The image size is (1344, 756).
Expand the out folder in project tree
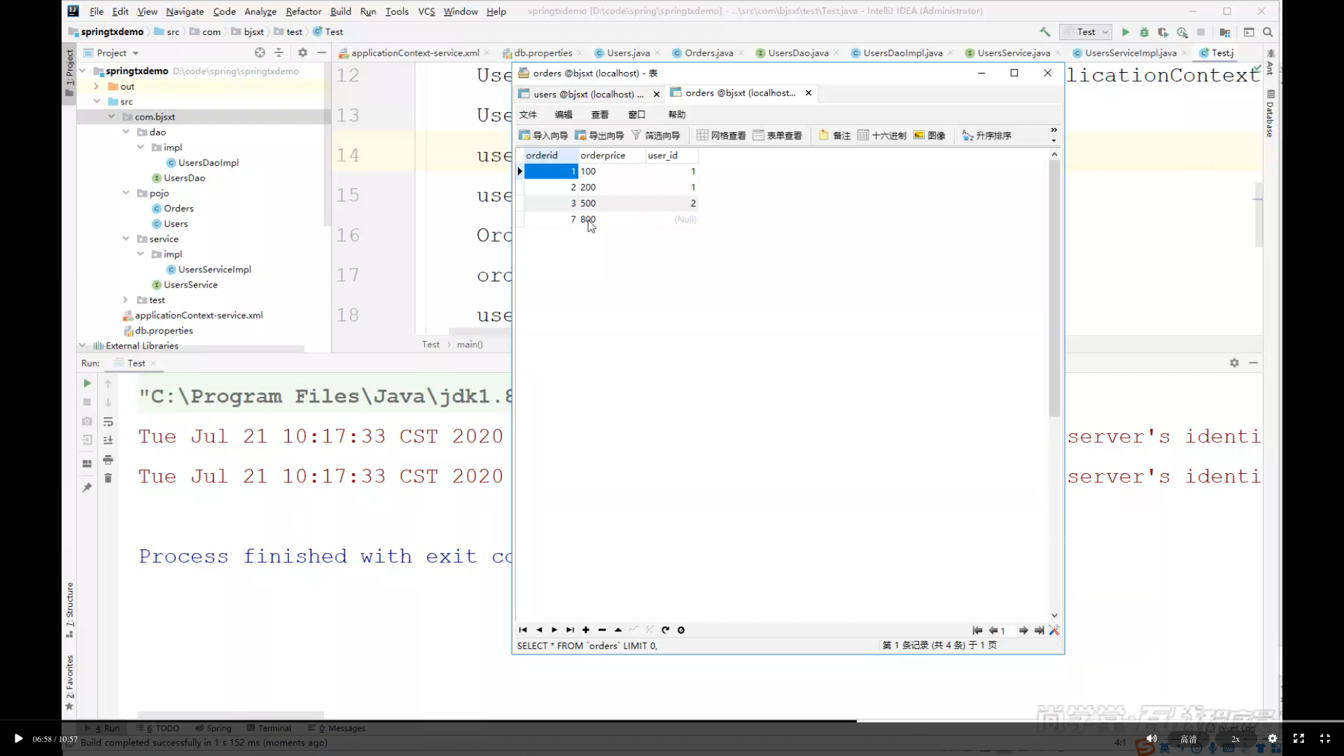coord(97,86)
